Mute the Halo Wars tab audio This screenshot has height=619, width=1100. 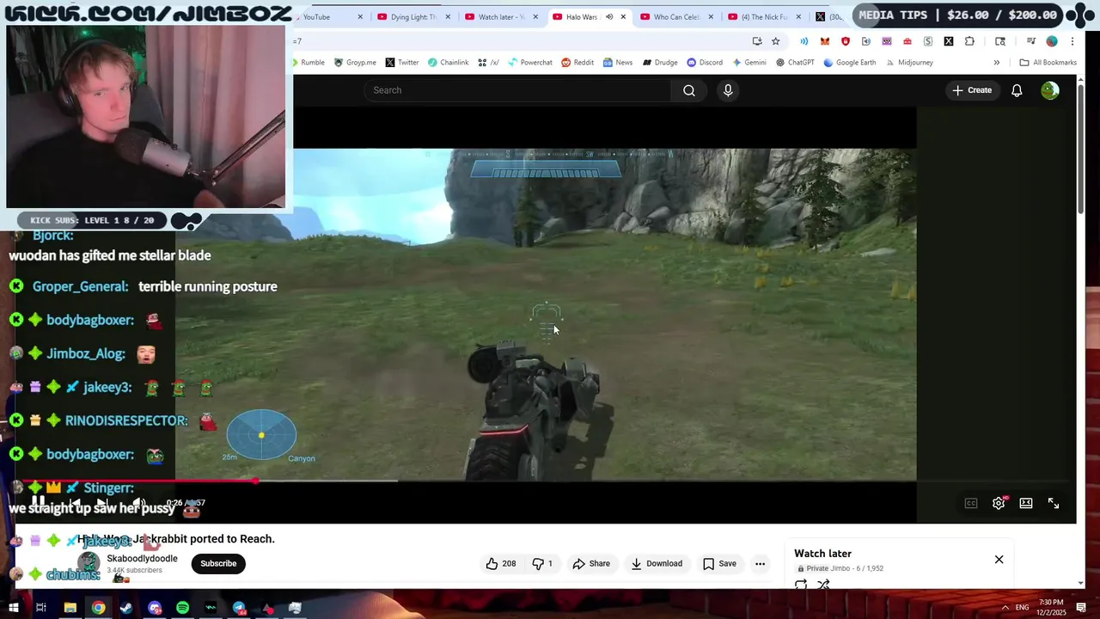(x=609, y=17)
